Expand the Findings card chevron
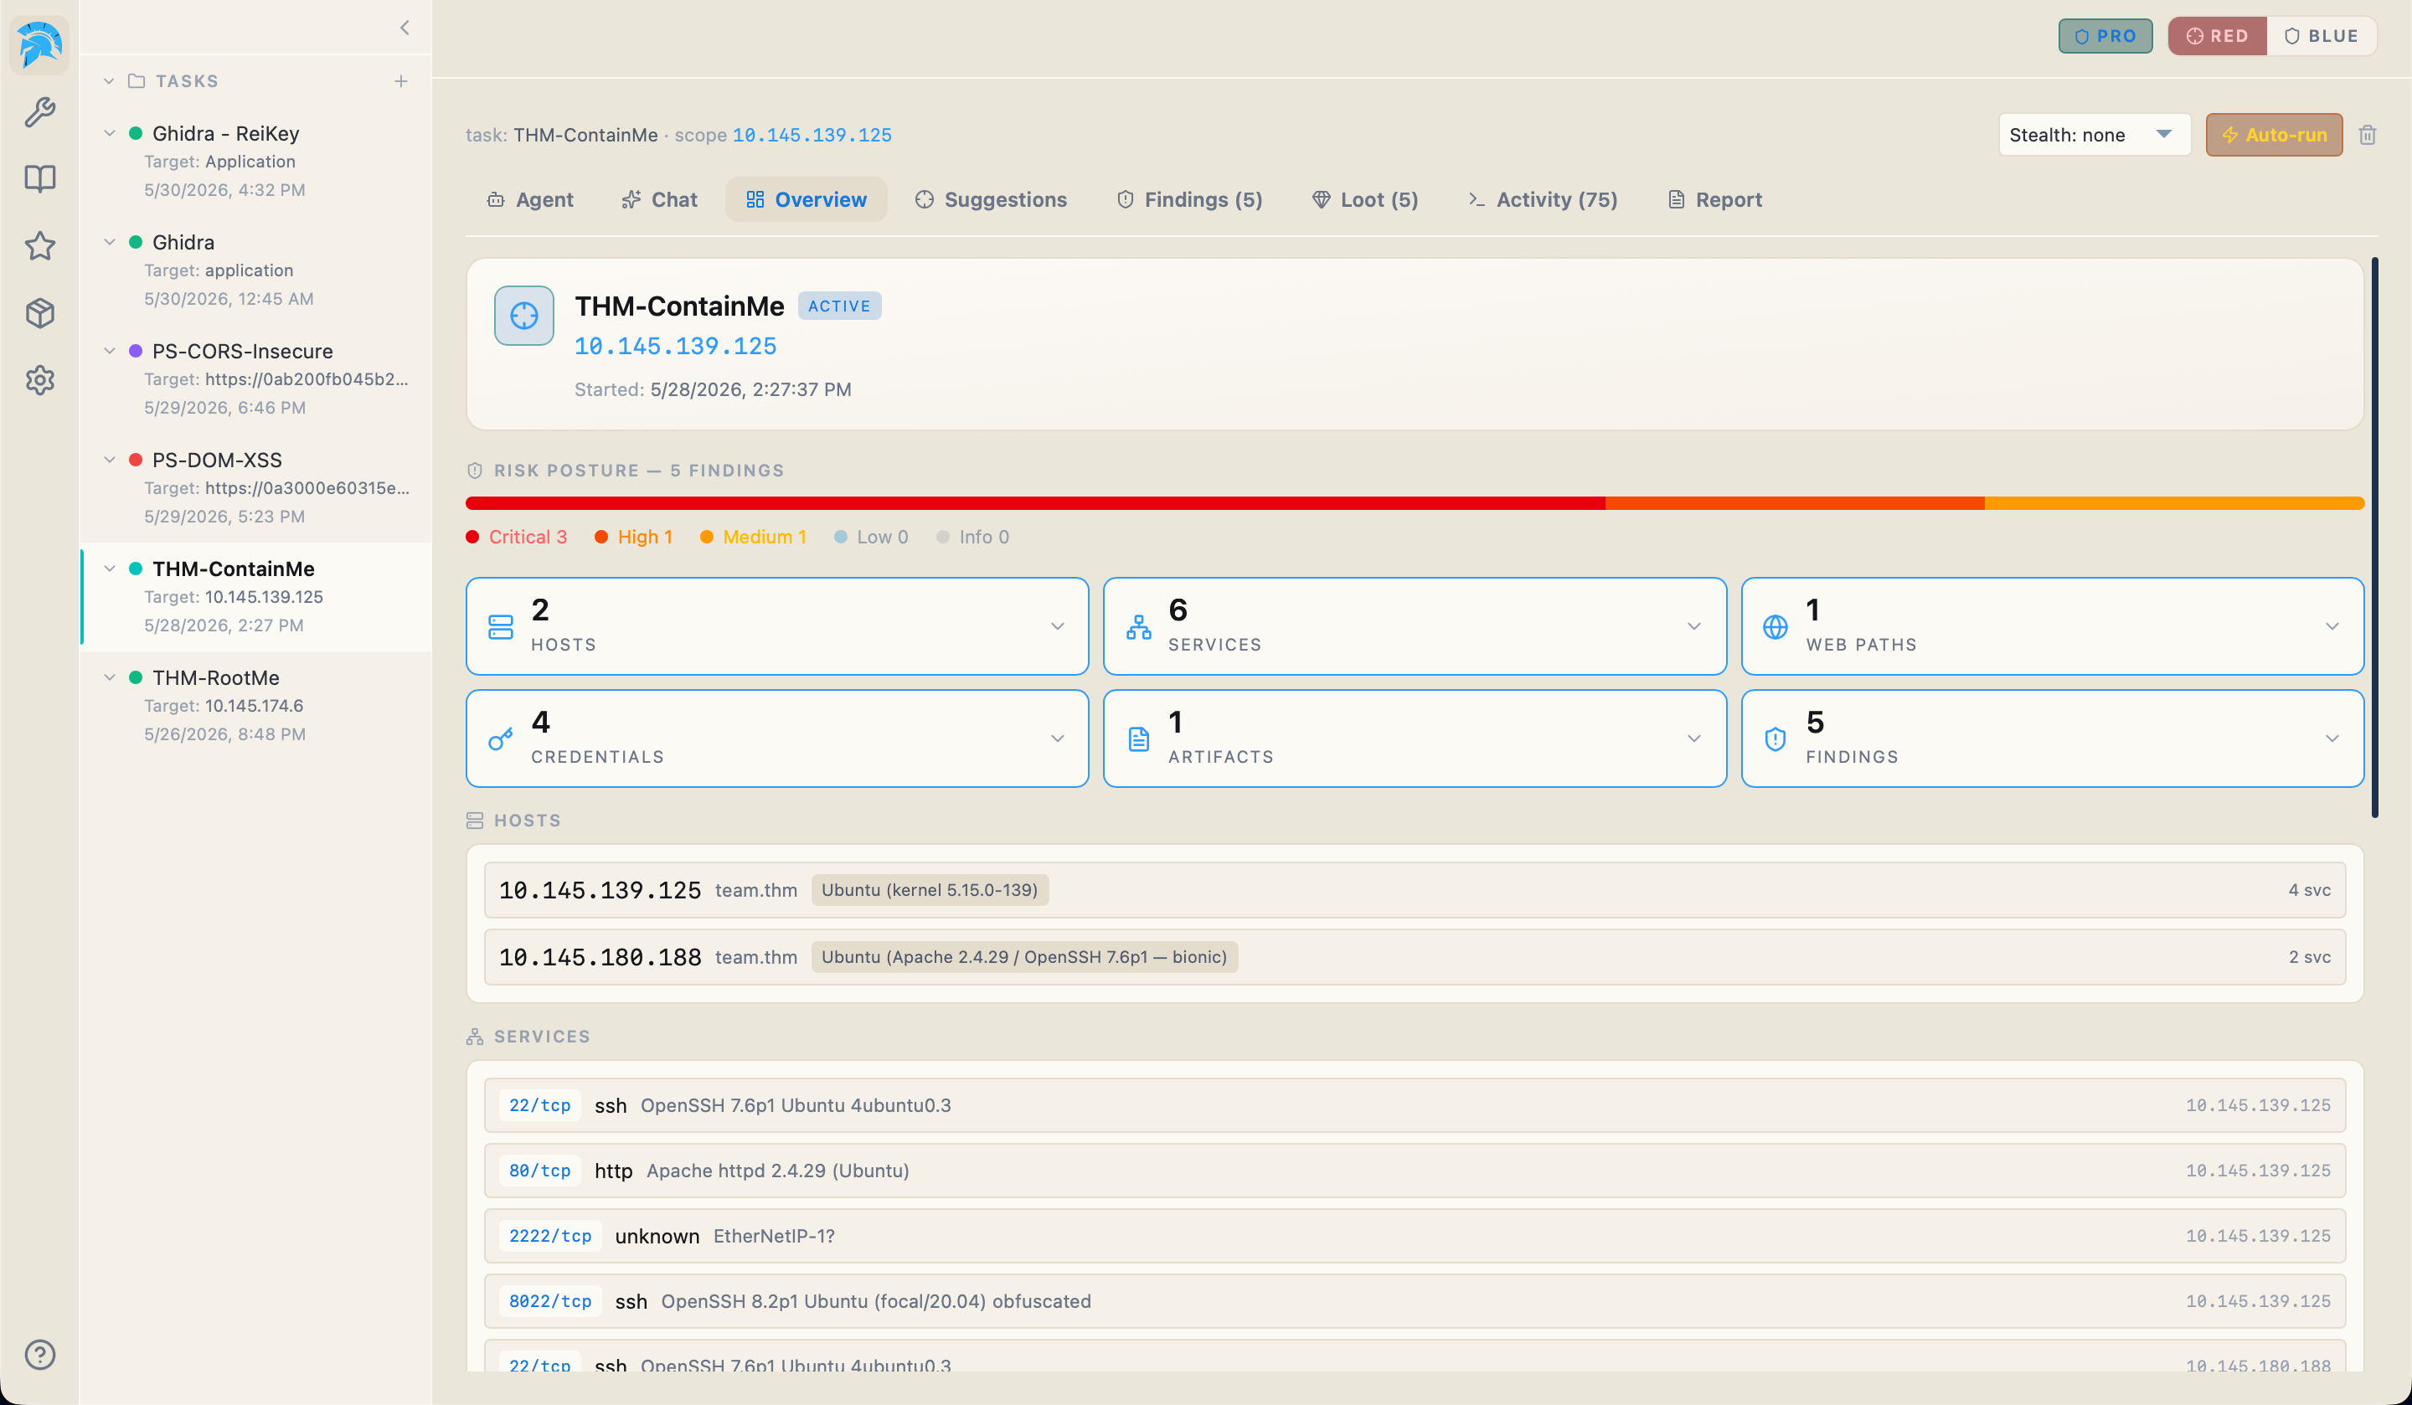The image size is (2412, 1405). pos(2332,738)
